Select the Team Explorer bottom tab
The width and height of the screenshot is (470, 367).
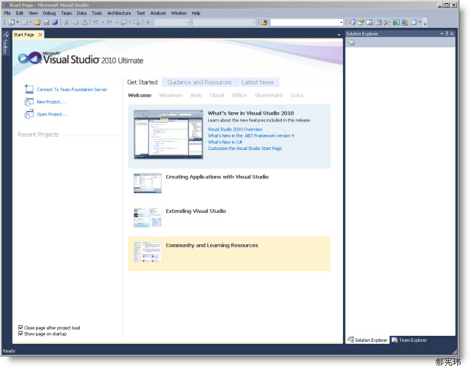409,340
